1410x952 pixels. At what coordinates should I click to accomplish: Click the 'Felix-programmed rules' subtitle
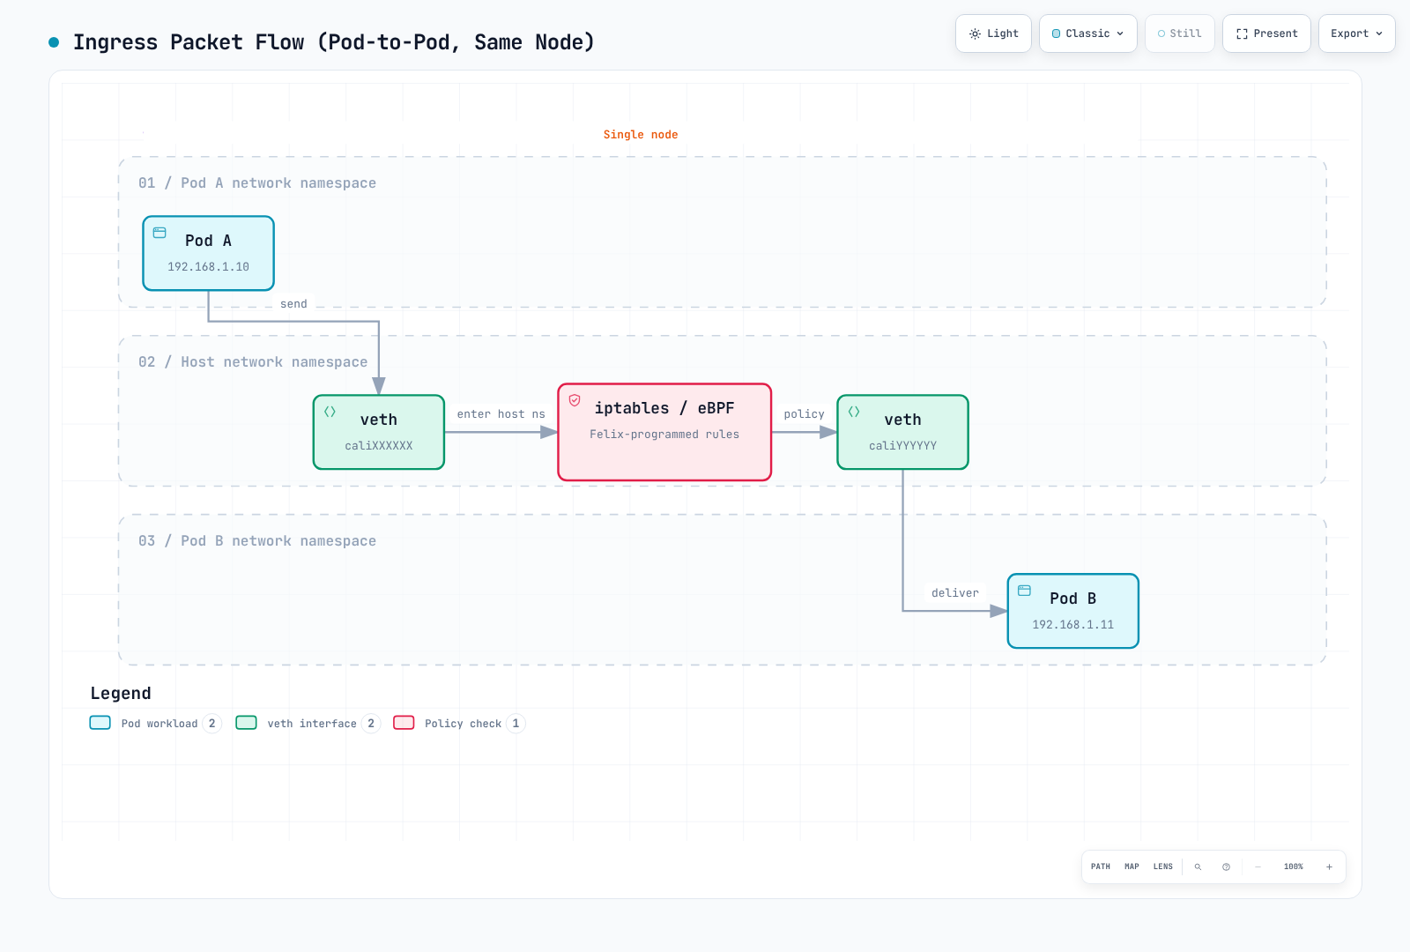(664, 435)
